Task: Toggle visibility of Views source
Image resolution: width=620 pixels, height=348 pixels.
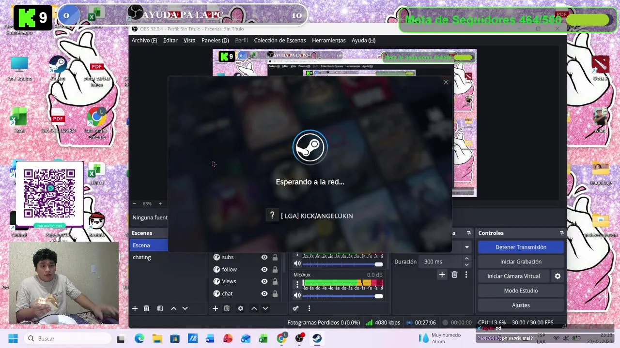Action: click(264, 281)
